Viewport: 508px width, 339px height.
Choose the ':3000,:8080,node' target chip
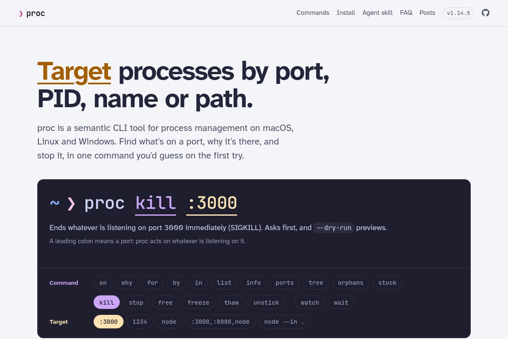coord(221,322)
